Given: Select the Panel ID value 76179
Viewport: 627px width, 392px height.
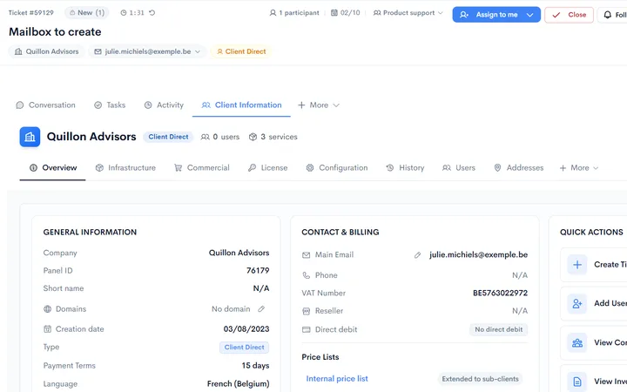Looking at the screenshot, I should [x=258, y=270].
